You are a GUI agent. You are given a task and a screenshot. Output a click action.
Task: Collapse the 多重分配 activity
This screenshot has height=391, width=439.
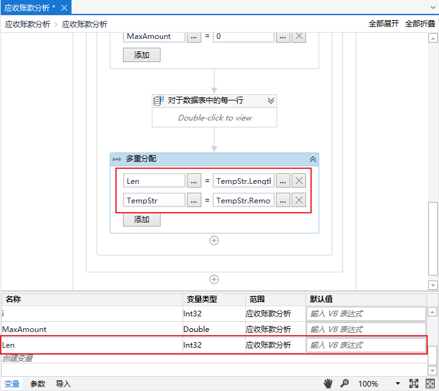312,159
